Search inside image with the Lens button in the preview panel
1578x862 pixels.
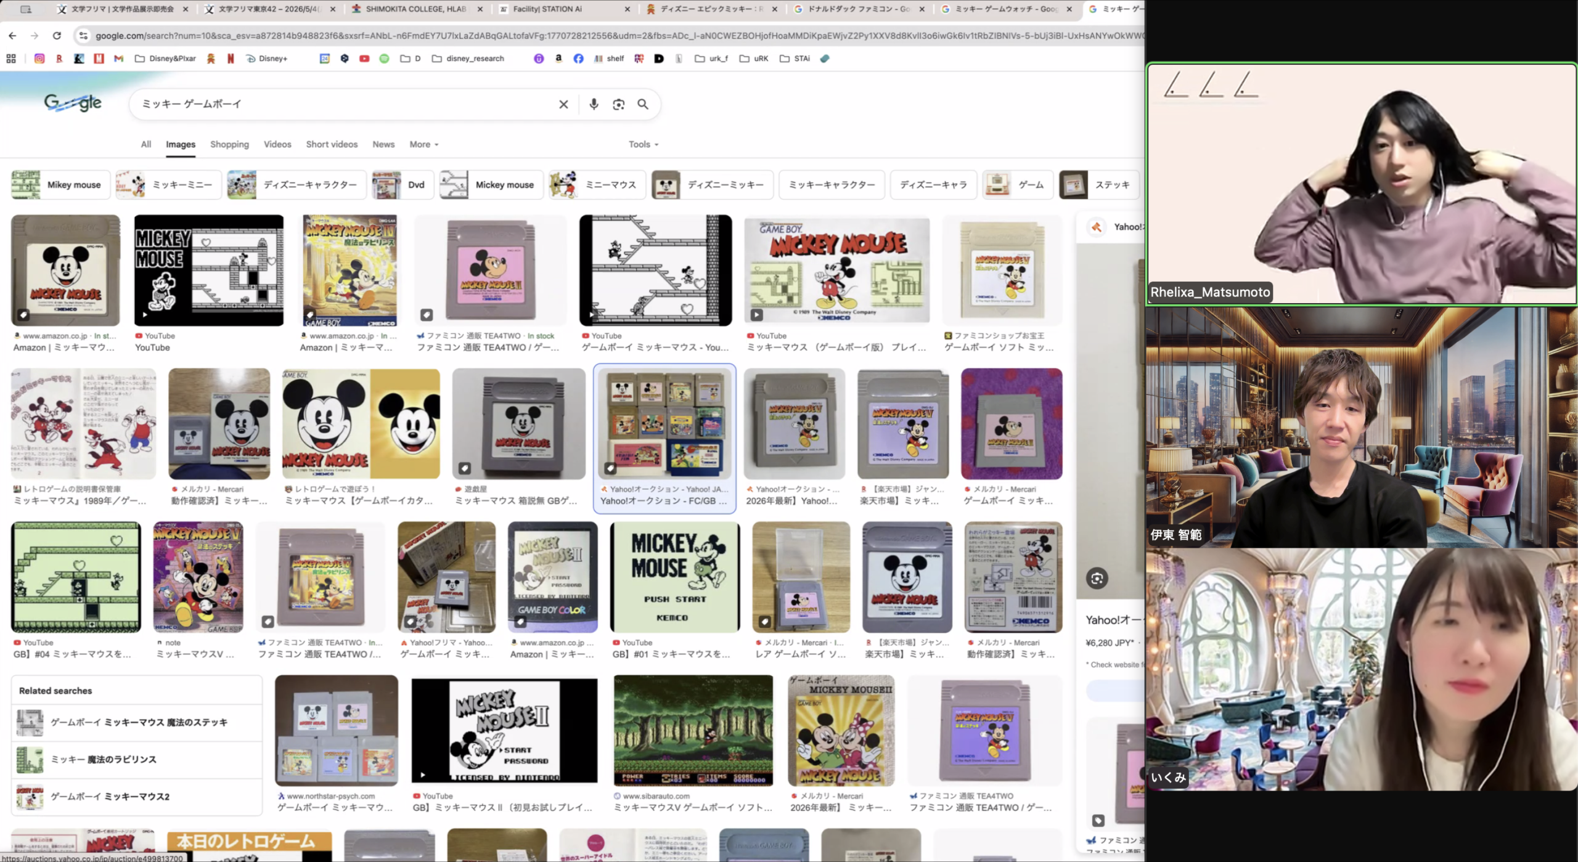point(1097,578)
